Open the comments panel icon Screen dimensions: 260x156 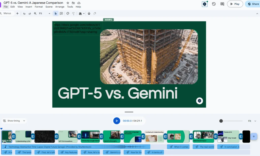coord(222,4)
